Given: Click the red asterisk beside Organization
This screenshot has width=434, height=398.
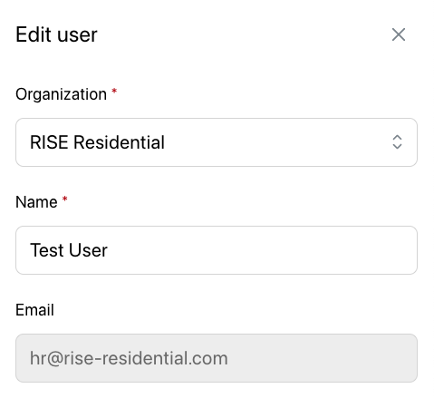Looking at the screenshot, I should (114, 92).
